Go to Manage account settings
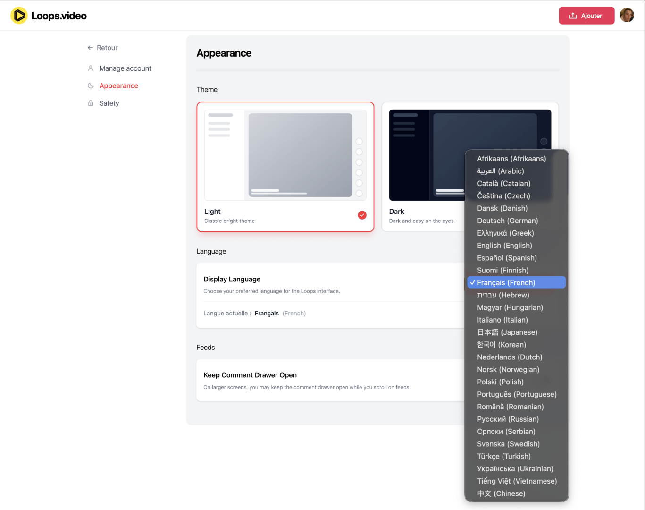Viewport: 645px width, 510px height. pyautogui.click(x=125, y=68)
